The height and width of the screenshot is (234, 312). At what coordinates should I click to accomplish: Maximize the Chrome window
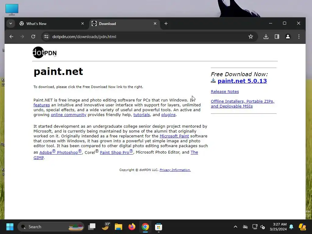[x=285, y=23]
